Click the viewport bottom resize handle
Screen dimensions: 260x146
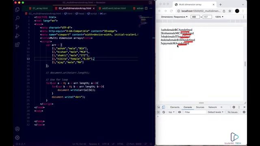[201, 103]
